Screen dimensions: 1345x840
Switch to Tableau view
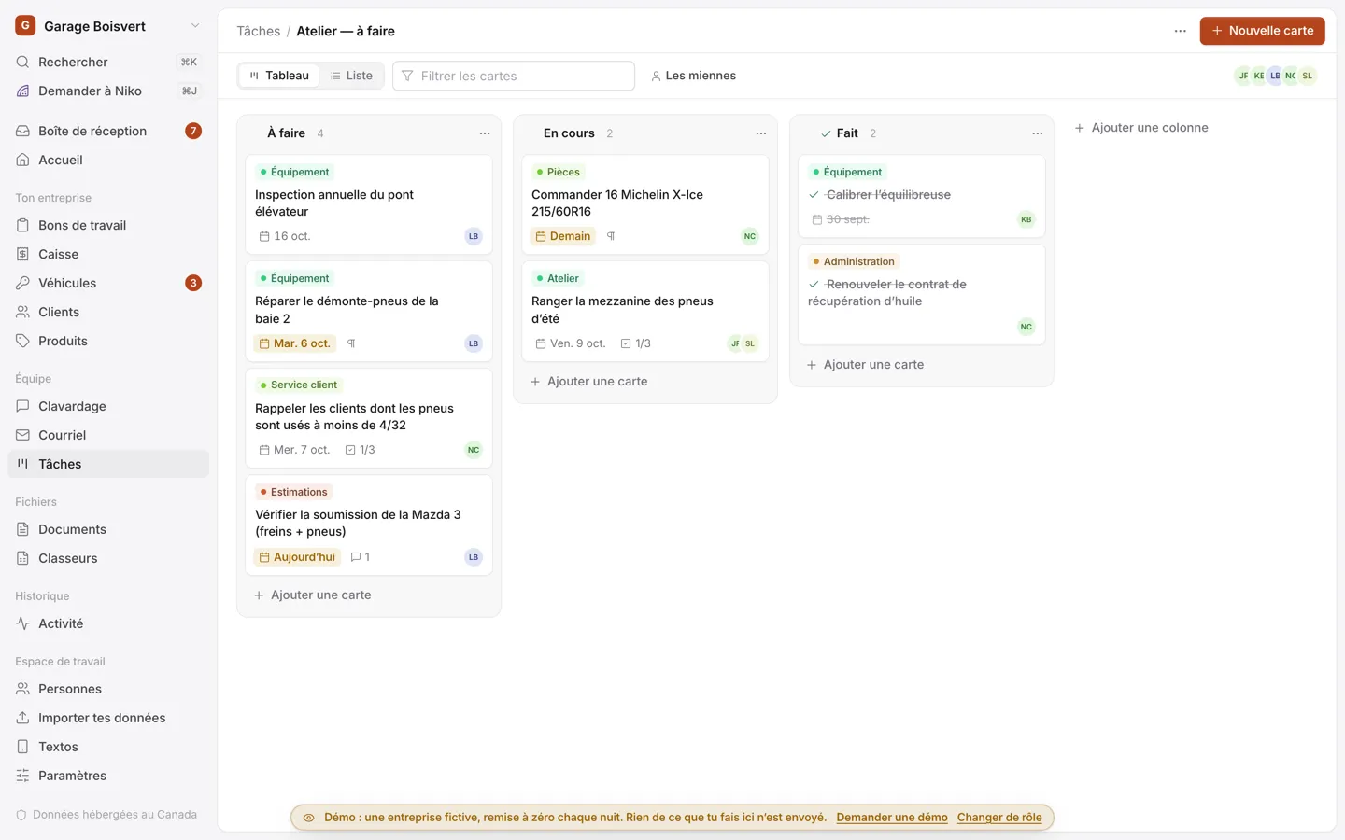coord(279,76)
